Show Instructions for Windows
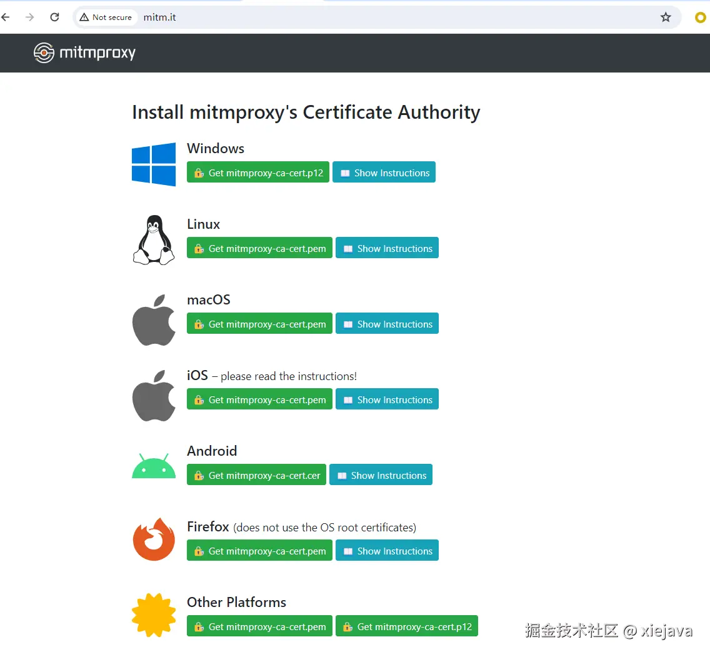Screen dimensions: 710x657 click(x=384, y=172)
